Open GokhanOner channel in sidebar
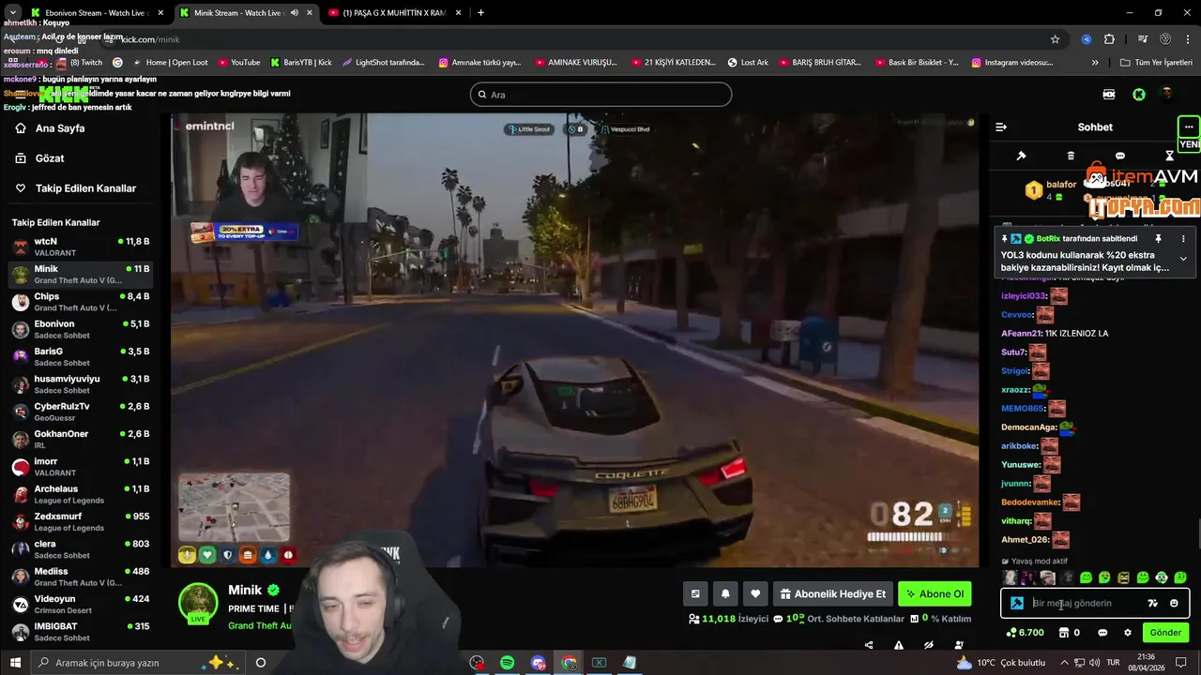 point(80,440)
